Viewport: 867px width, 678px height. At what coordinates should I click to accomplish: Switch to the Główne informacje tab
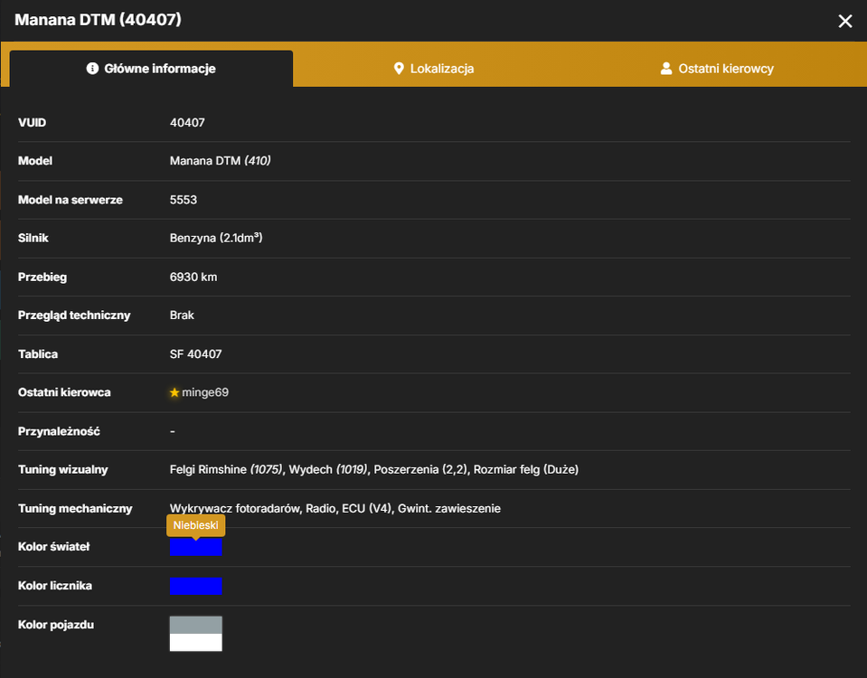pyautogui.click(x=151, y=69)
